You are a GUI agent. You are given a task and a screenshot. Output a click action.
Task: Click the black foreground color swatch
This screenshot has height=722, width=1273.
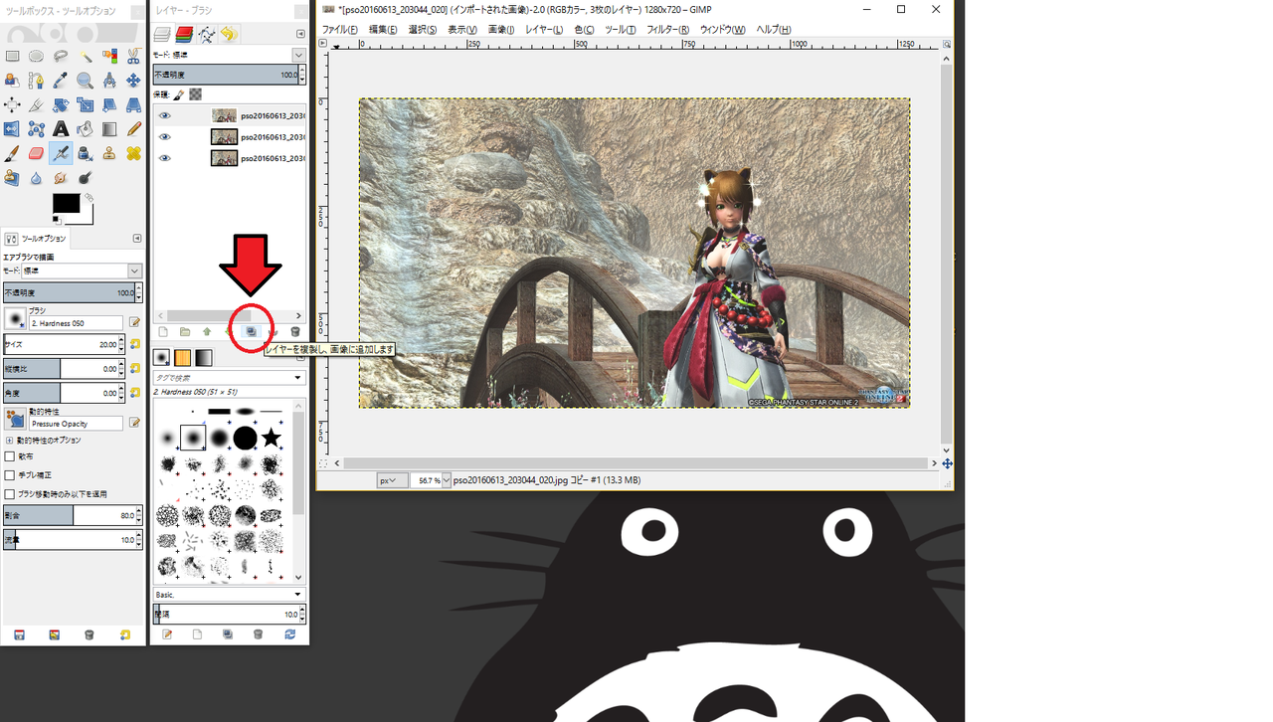coord(66,203)
